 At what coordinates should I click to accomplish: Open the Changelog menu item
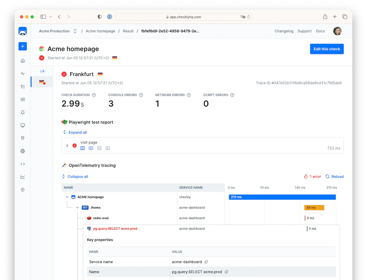point(284,31)
